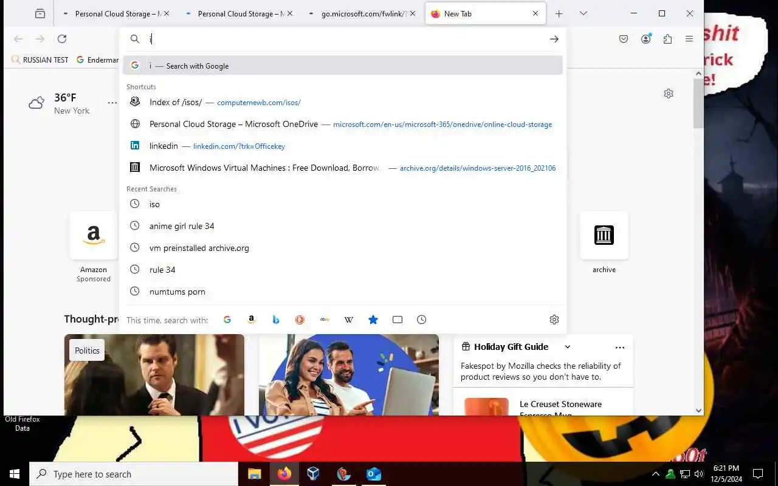Open the Politics story thumbnail
778x486 pixels.
[x=154, y=374]
